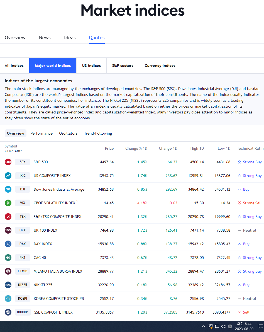Open the S&P sectors tab
Viewport: 264px width, 332px height.
[x=123, y=66]
